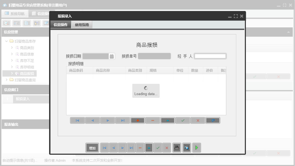295x166 pixels.
Task: Open print preview via the magnifier-printer icon
Action: pyautogui.click(x=186, y=147)
